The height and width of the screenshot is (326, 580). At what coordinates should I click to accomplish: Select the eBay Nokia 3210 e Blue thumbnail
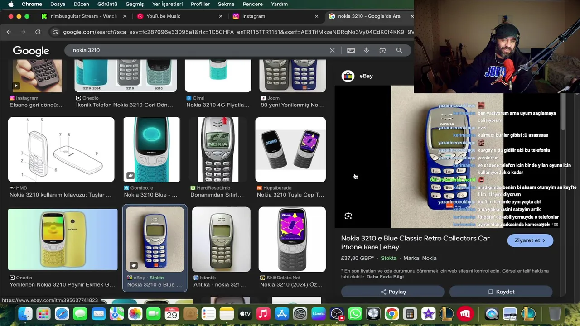coord(155,239)
